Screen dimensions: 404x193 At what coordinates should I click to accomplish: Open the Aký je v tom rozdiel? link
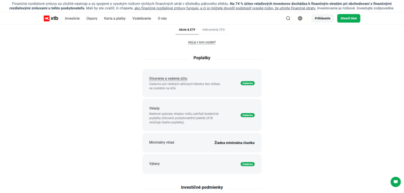pyautogui.click(x=202, y=43)
